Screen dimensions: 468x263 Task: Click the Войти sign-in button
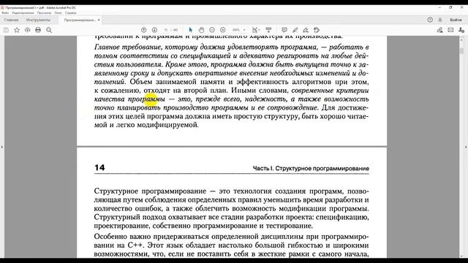tap(456, 20)
